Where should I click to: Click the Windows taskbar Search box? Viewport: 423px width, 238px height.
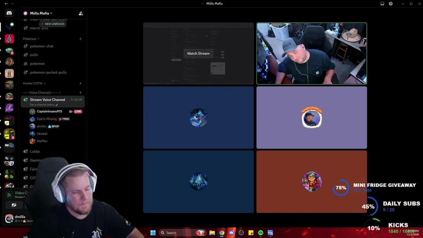[183, 233]
